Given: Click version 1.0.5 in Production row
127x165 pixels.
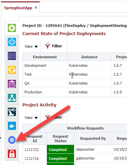Looking at the screenshot, I should pos(118,92).
